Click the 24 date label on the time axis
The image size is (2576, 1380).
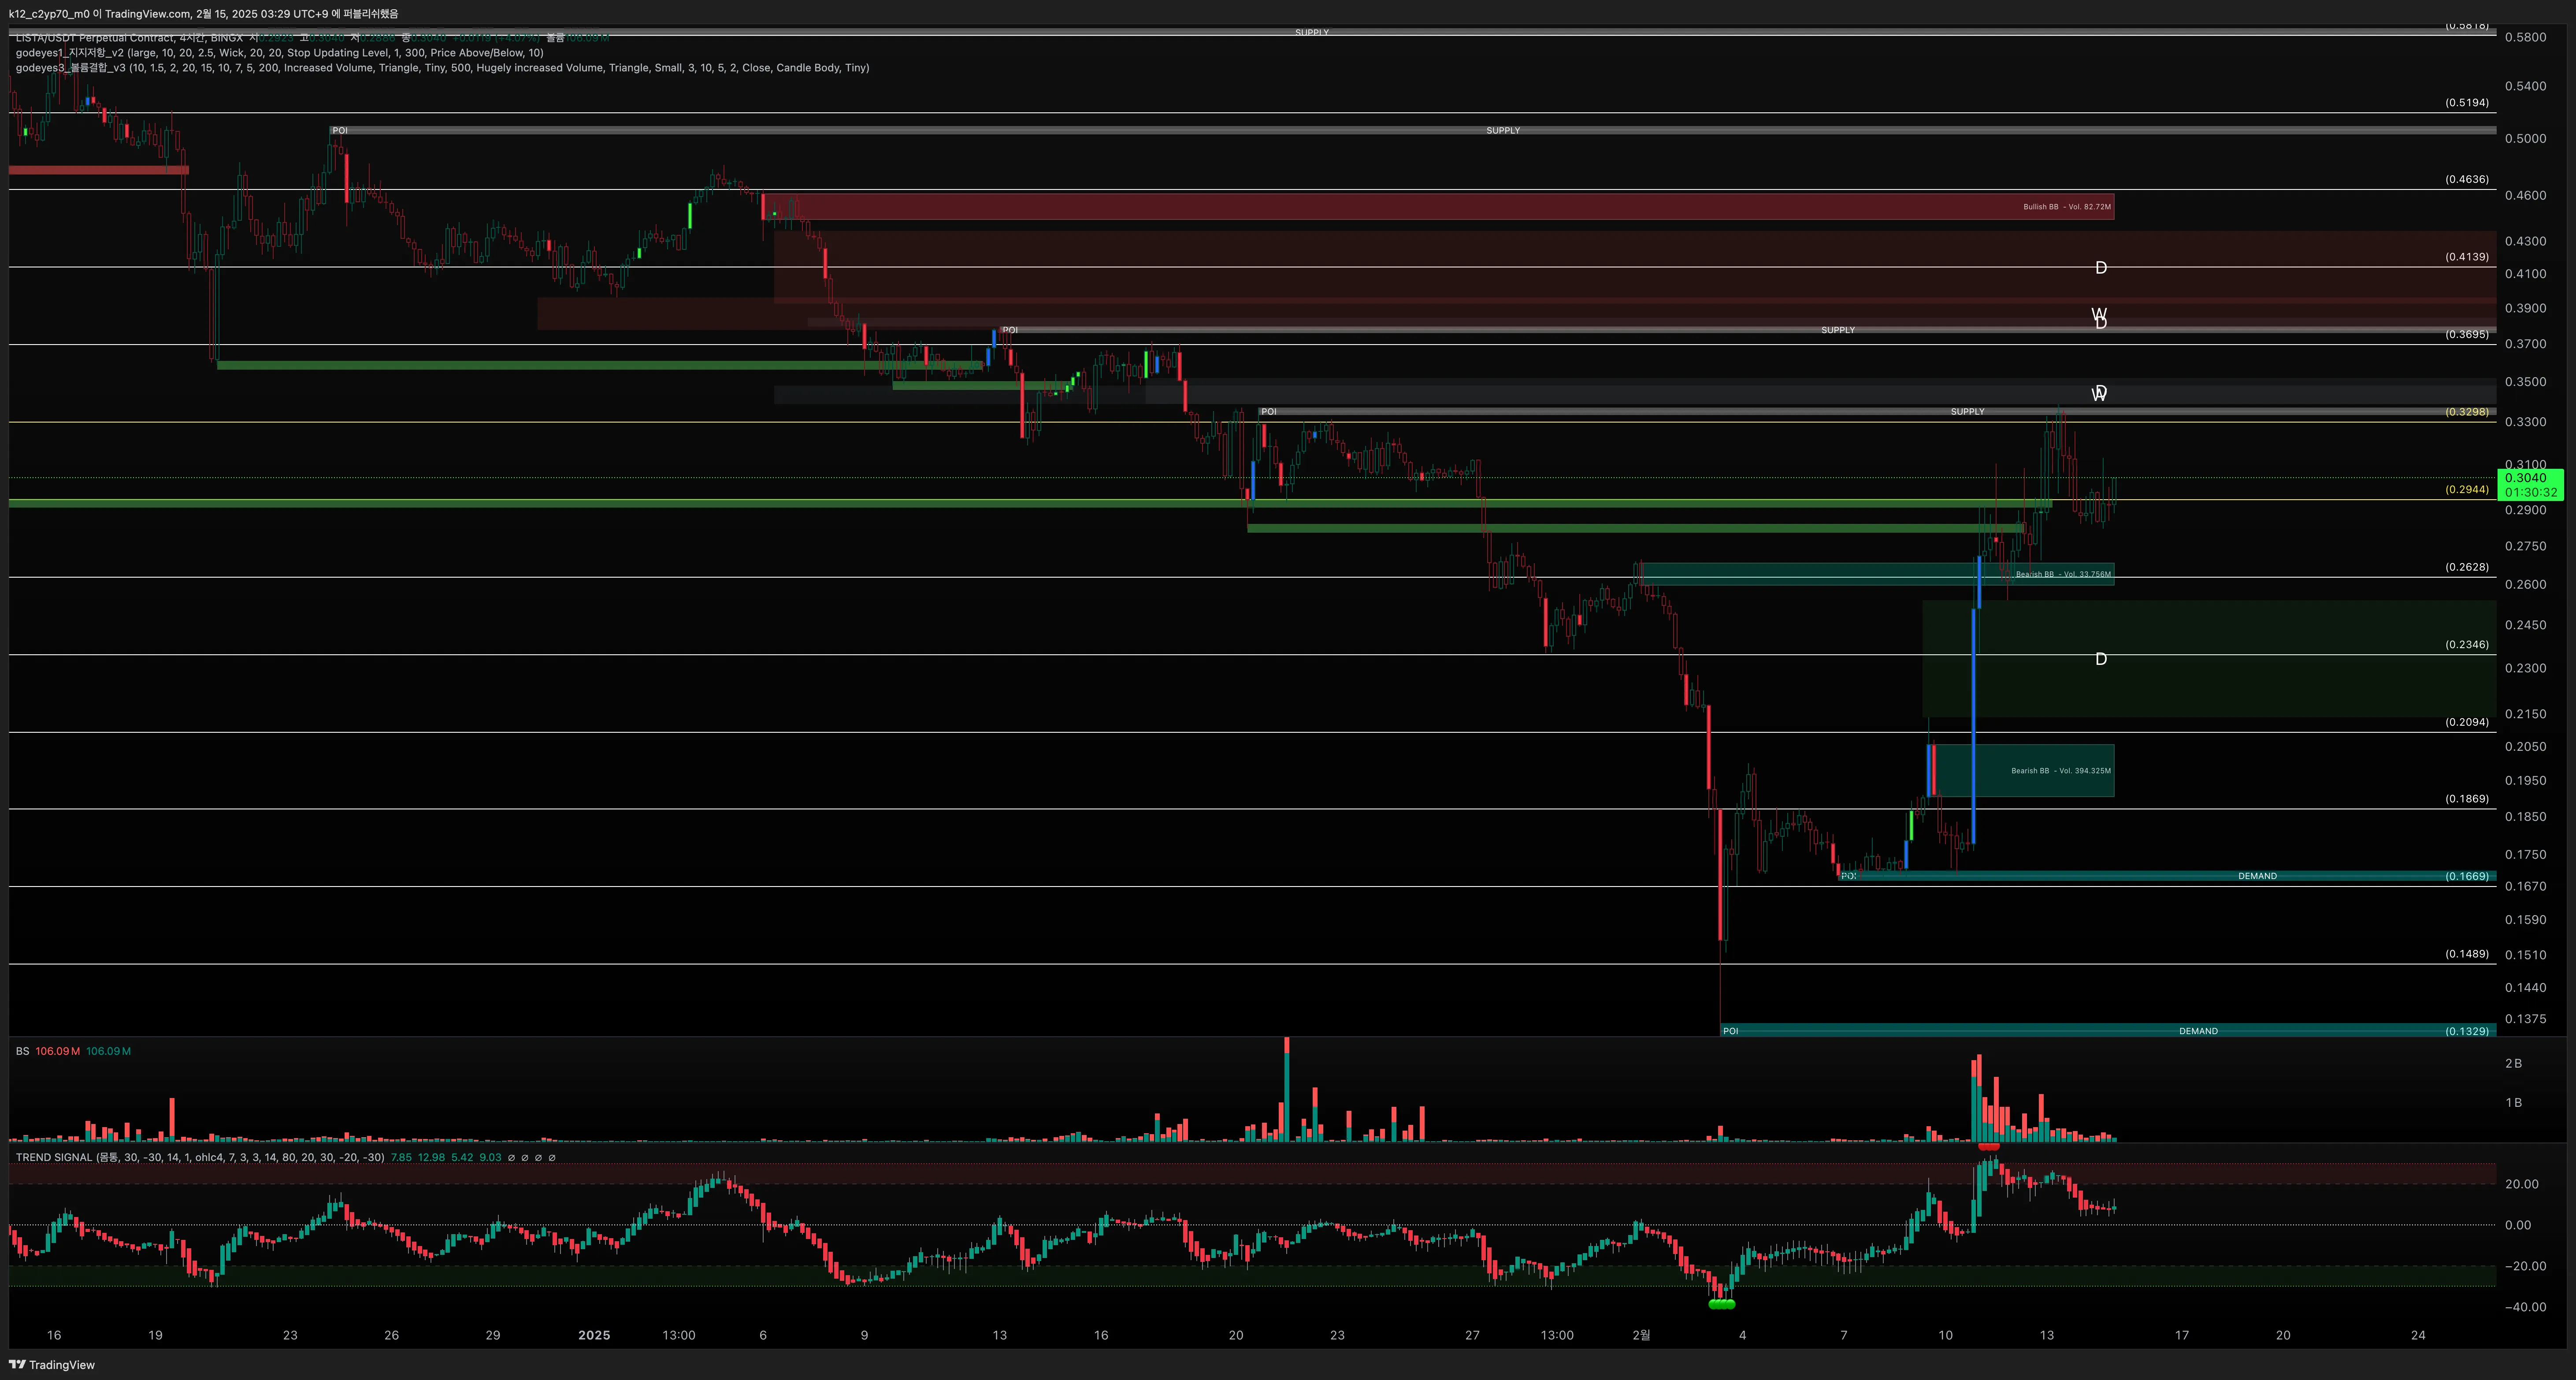(2418, 1335)
